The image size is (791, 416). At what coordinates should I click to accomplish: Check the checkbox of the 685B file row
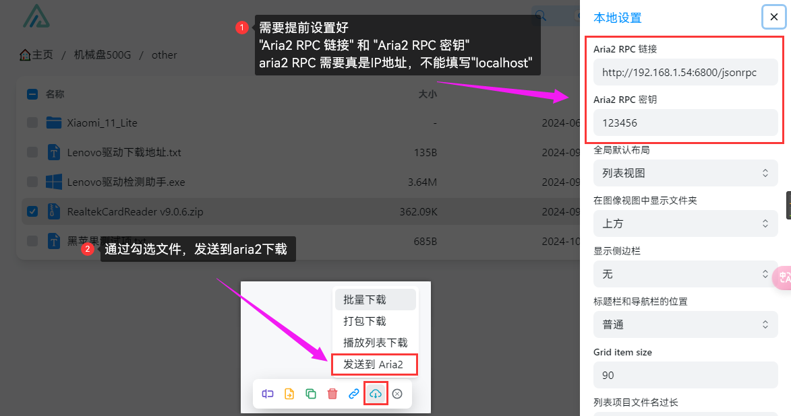pos(32,241)
